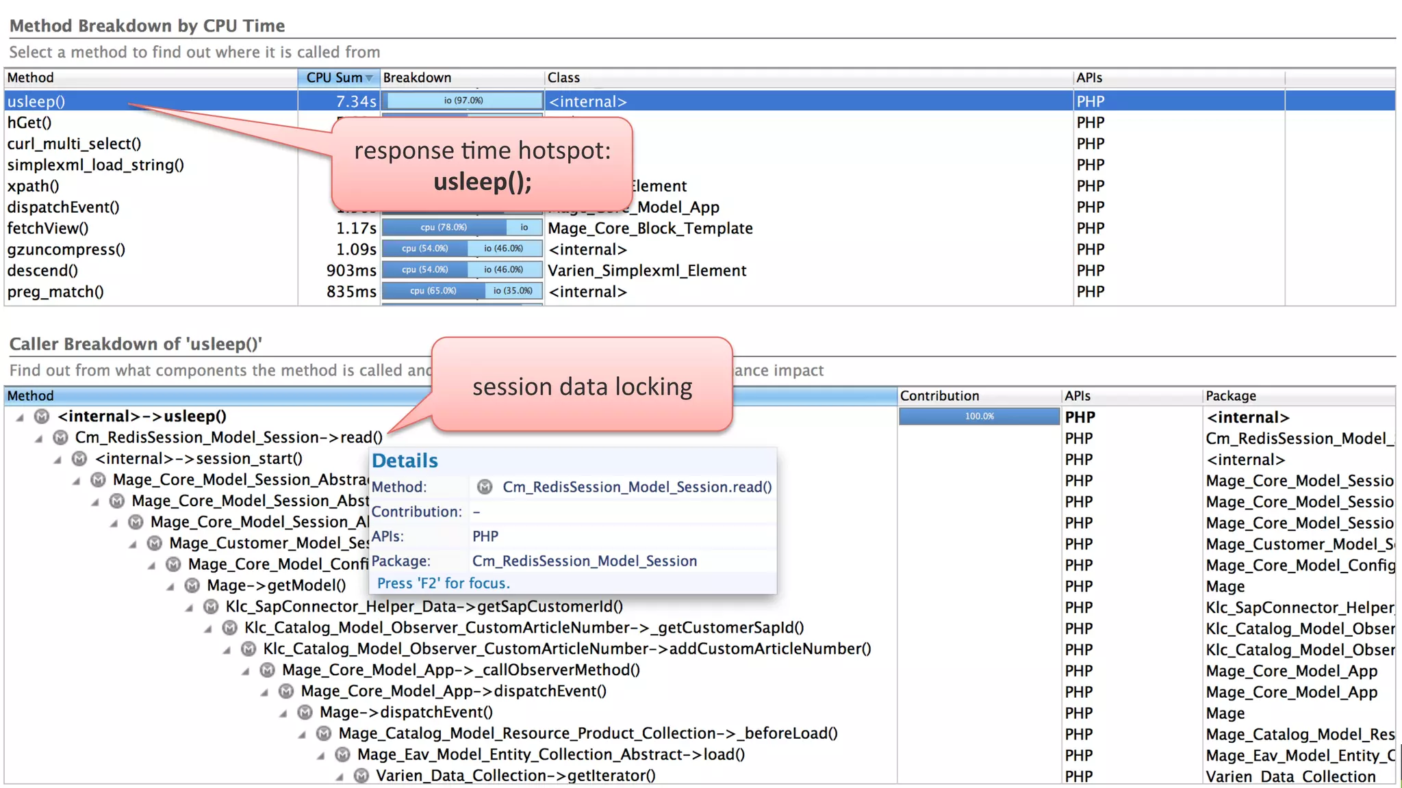This screenshot has width=1402, height=788.
Task: Click Klc_SapConnector_Helper package cell
Action: pyautogui.click(x=1299, y=607)
